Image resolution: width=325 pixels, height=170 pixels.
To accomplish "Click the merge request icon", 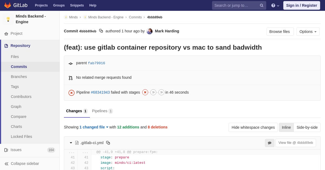I will coord(71,78).
